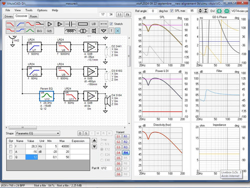Open the LIB library button
The width and height of the screenshot is (250, 188).
(x=93, y=24)
